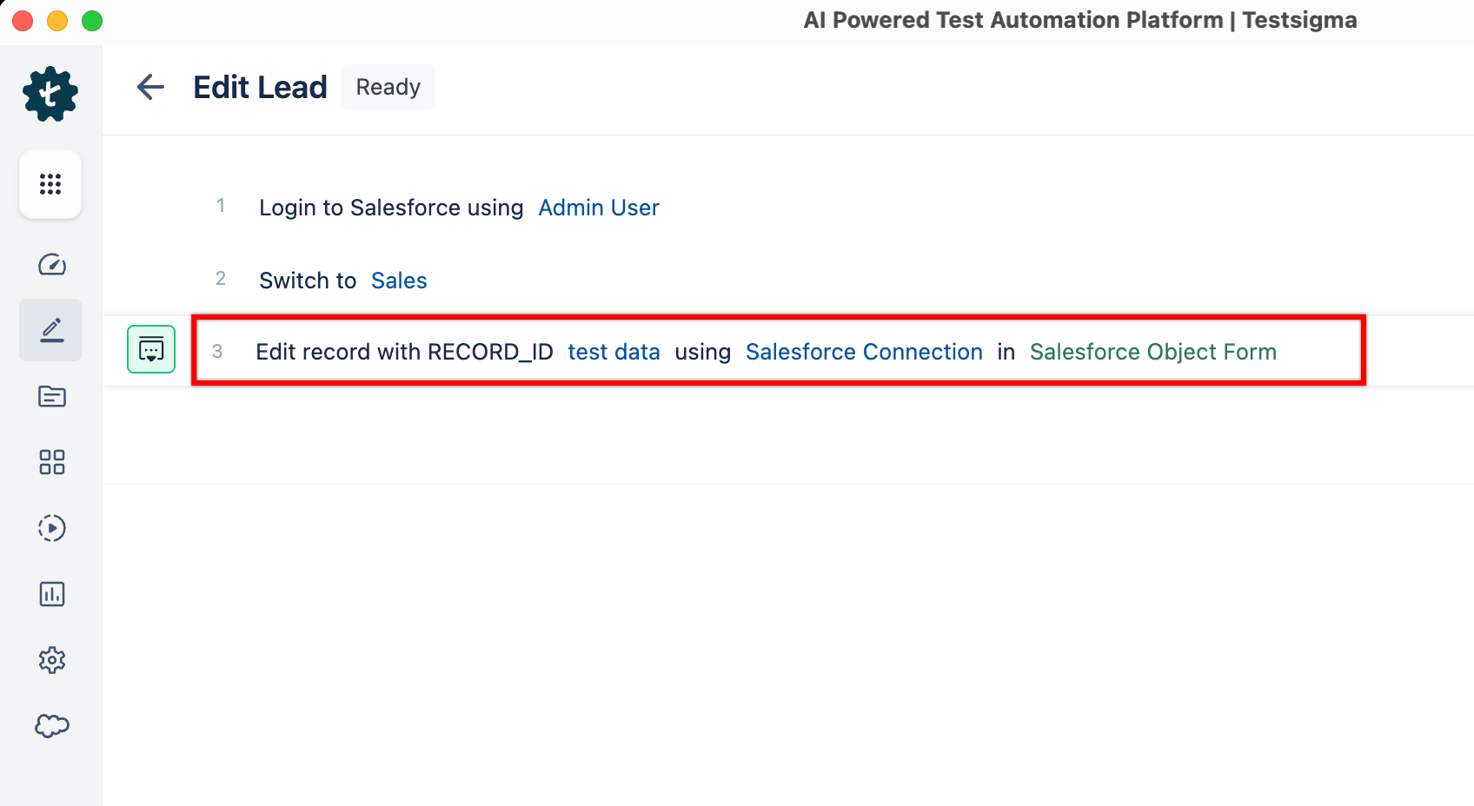Viewport: 1474px width, 806px height.
Task: Open the reports bar-chart icon
Action: tap(52, 594)
